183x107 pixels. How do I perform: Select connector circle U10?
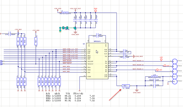click(x=175, y=82)
